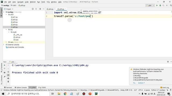The image size is (172, 96).
Task: Click the Event Log icon
Action: (164, 87)
